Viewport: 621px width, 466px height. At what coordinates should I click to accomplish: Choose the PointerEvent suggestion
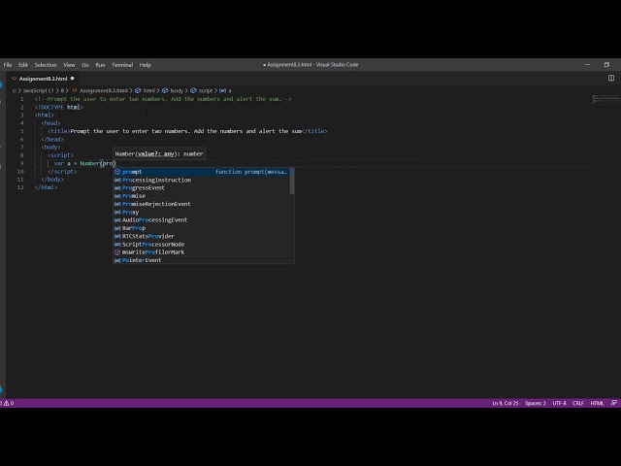pos(201,260)
